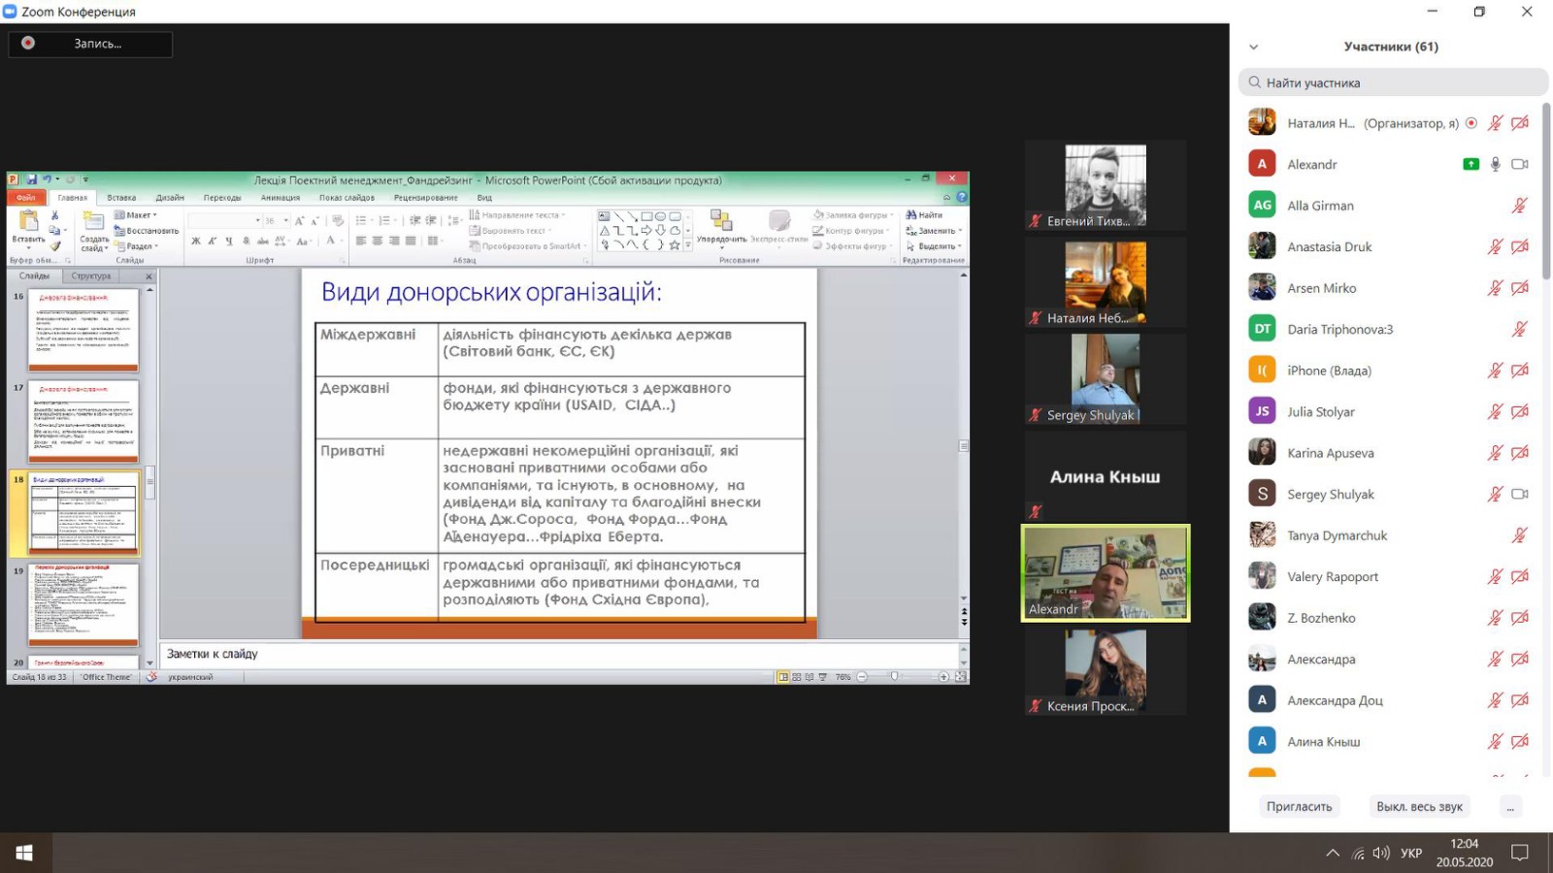The image size is (1553, 873).
Task: Expand shapes gallery more arrow
Action: tap(688, 245)
